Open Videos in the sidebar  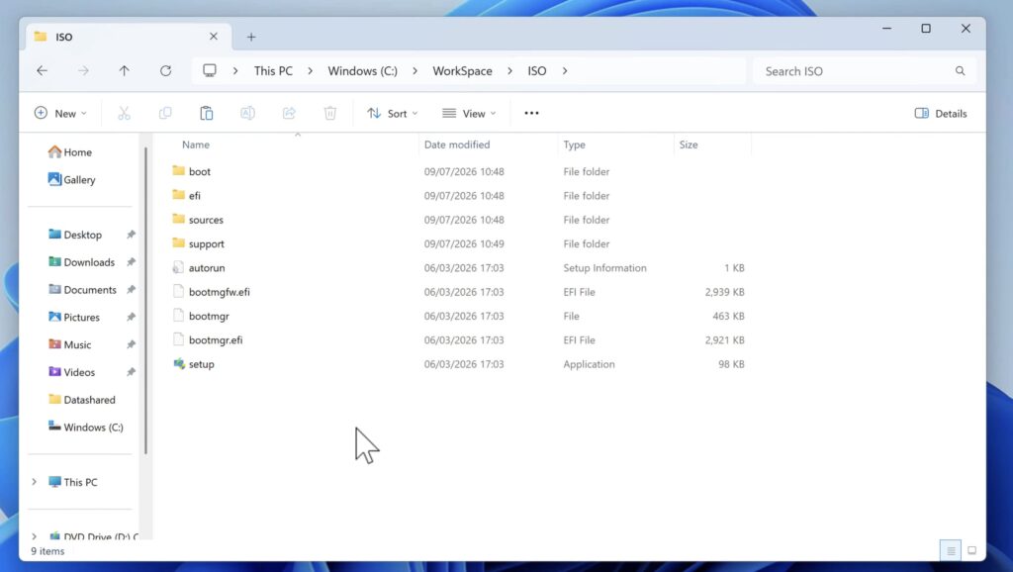71,372
